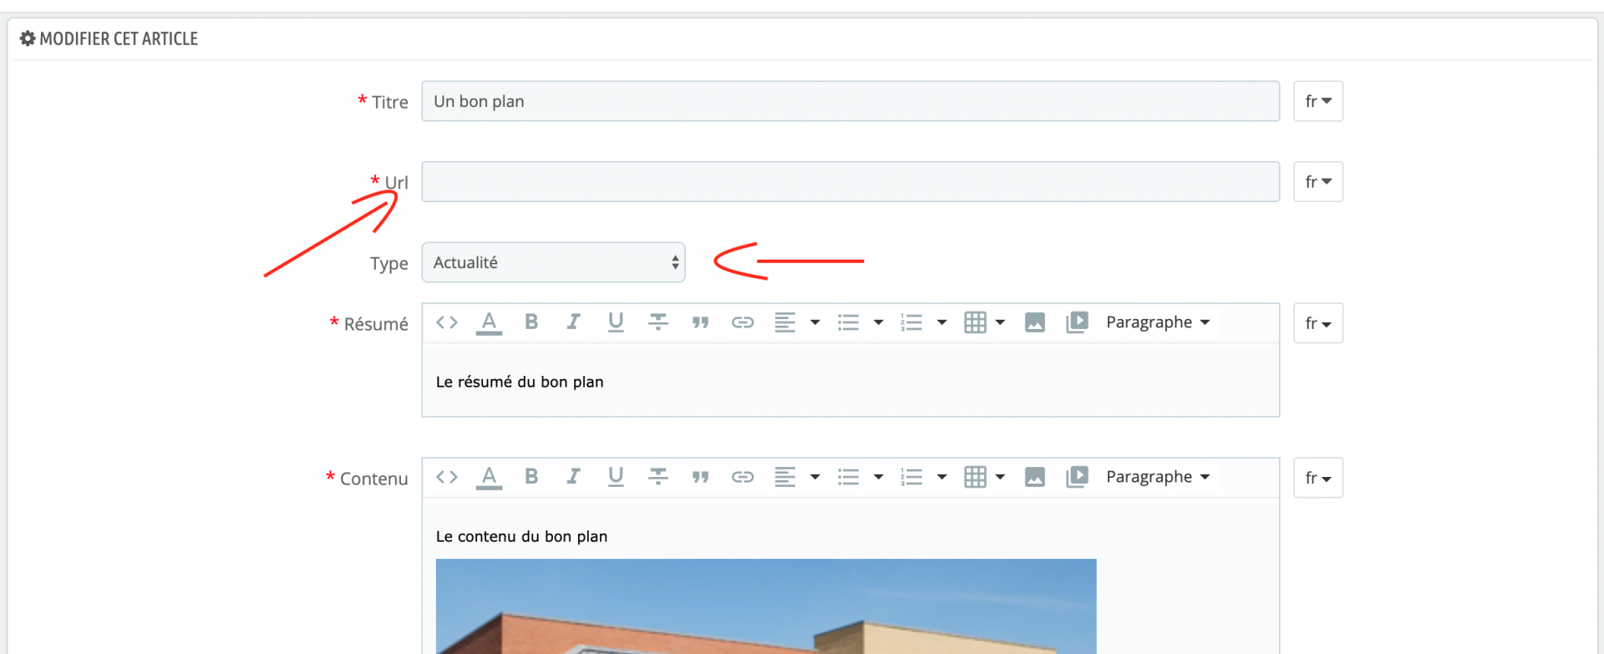
Task: Insert image in Contenu editor
Action: click(1035, 477)
